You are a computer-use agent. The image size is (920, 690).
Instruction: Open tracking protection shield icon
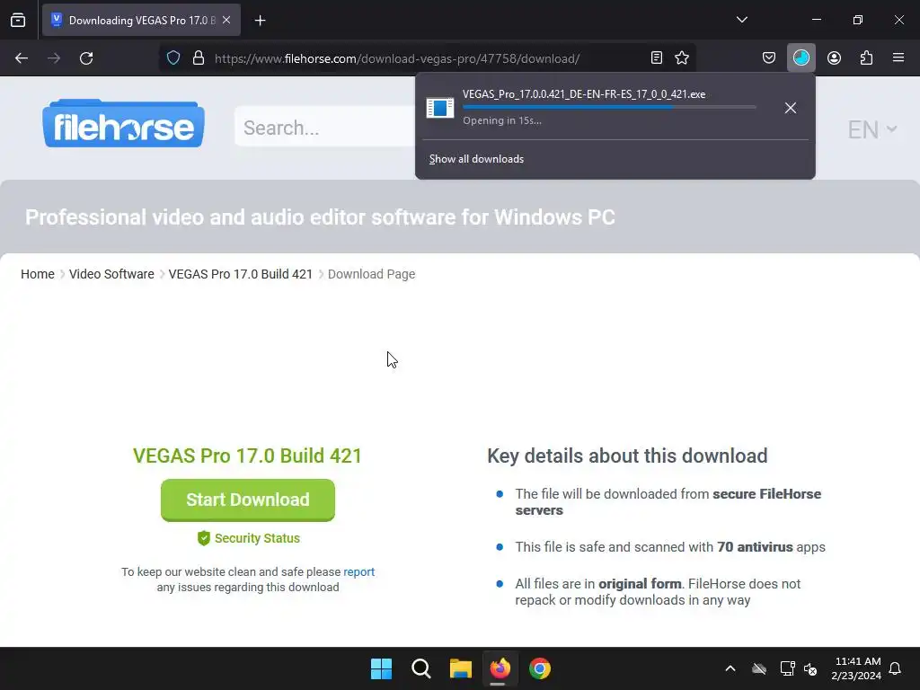[173, 58]
